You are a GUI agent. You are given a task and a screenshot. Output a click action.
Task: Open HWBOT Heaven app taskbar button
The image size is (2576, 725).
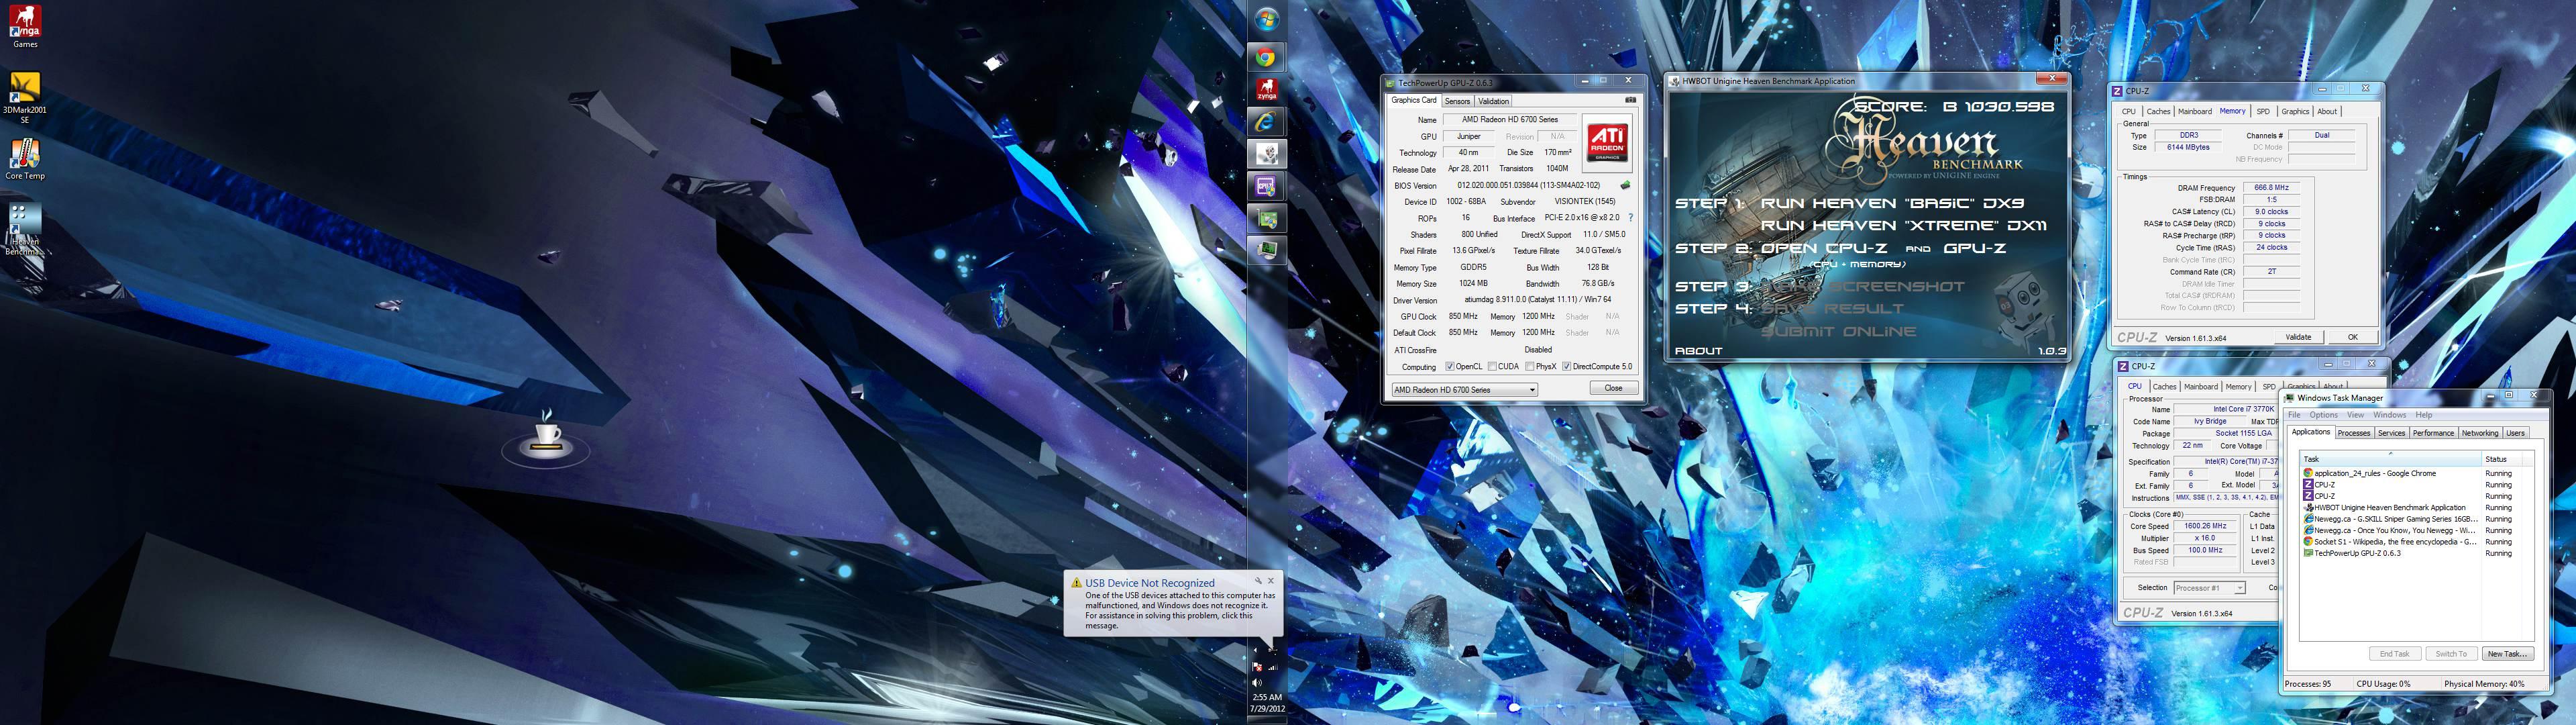[x=1266, y=154]
